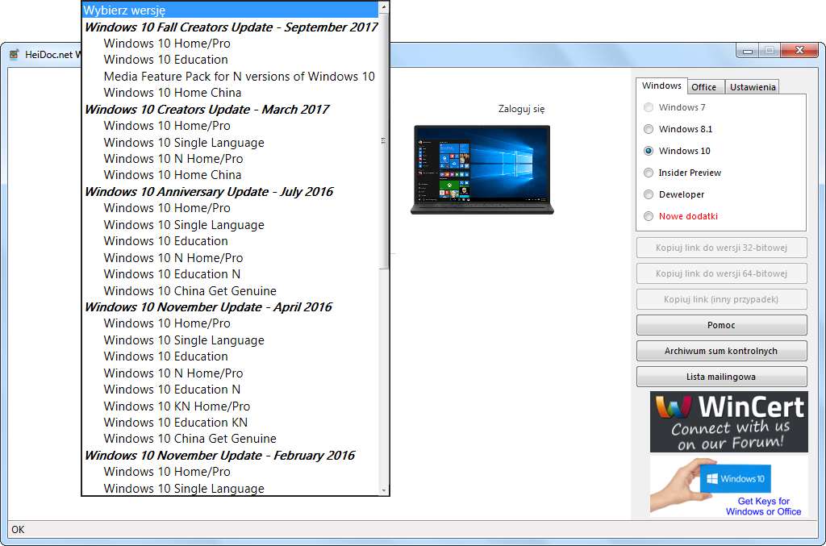Open Archiwum sum kontrolnych

[x=721, y=351]
